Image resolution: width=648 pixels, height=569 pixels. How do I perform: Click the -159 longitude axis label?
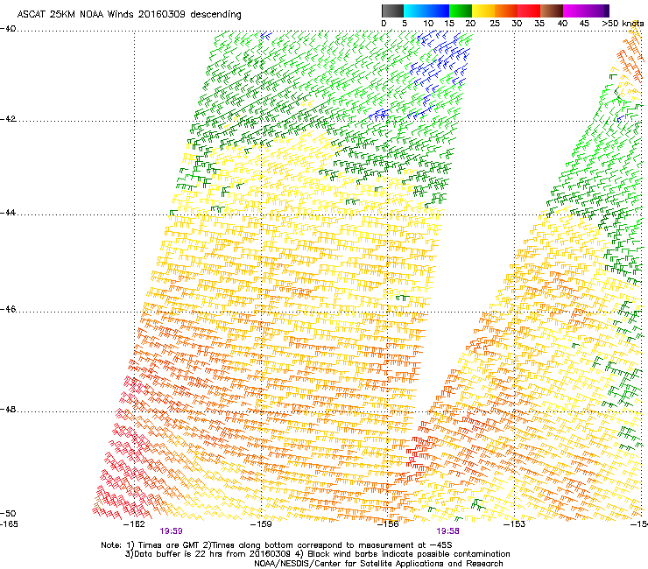coord(261,524)
